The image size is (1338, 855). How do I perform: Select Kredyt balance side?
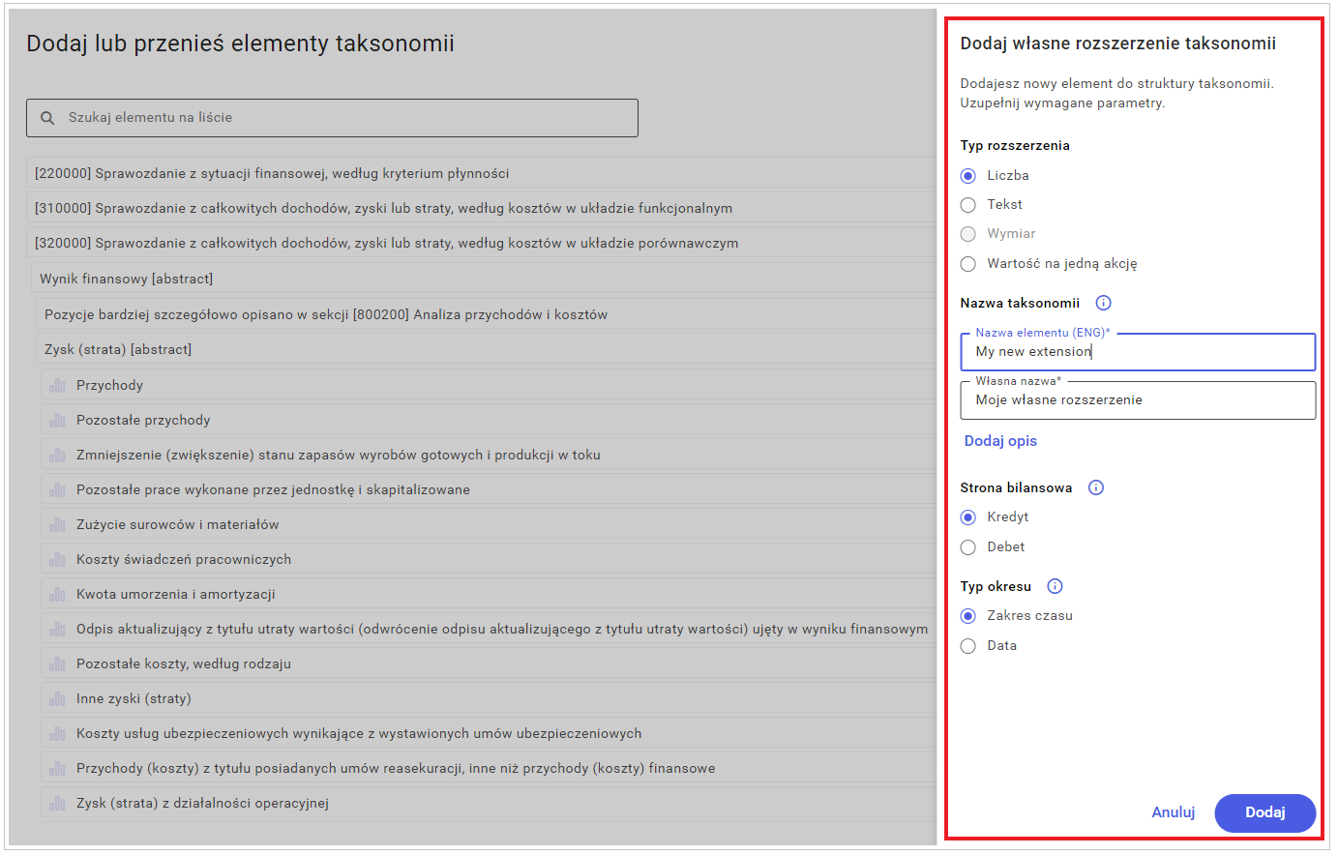coord(967,517)
